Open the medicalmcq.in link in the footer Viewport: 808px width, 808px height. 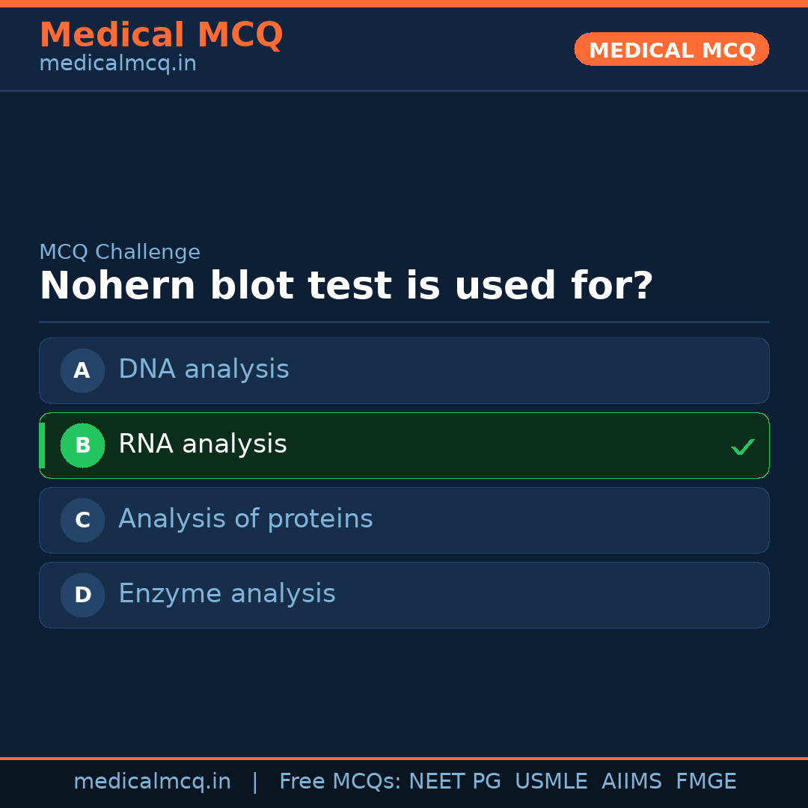point(152,782)
